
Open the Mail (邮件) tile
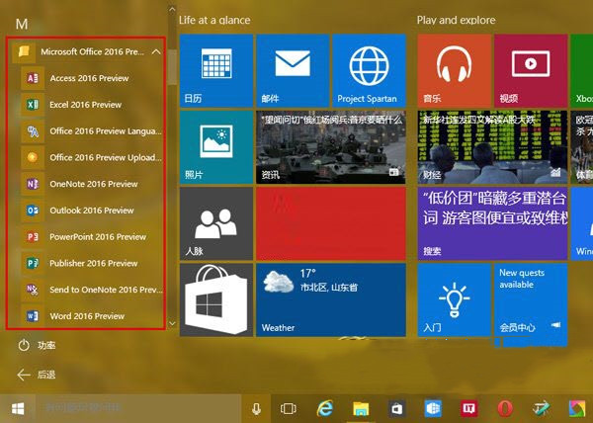point(293,71)
